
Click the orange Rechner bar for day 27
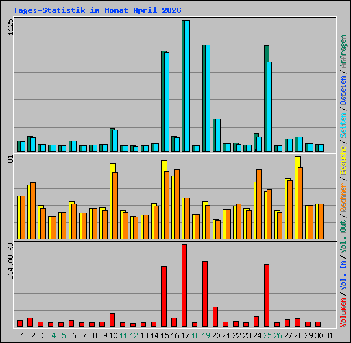click(290, 210)
